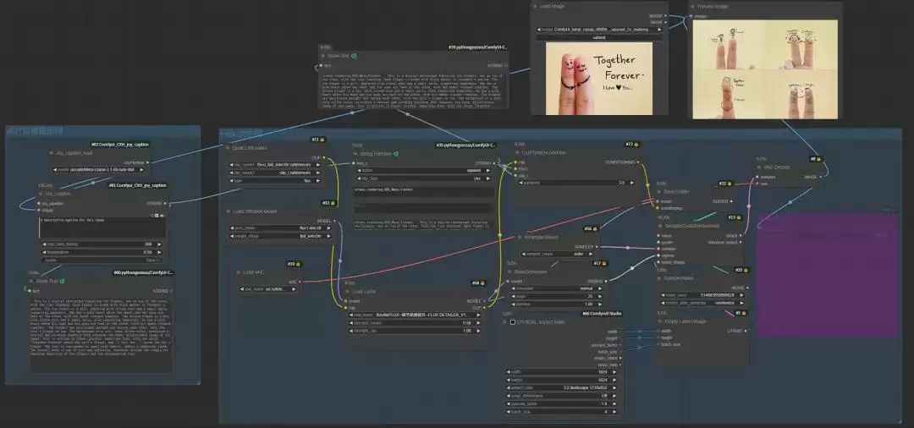Click the left arrow to decrease width in CR SDXL Aspect Ratio
The height and width of the screenshot is (428, 914).
click(510, 371)
